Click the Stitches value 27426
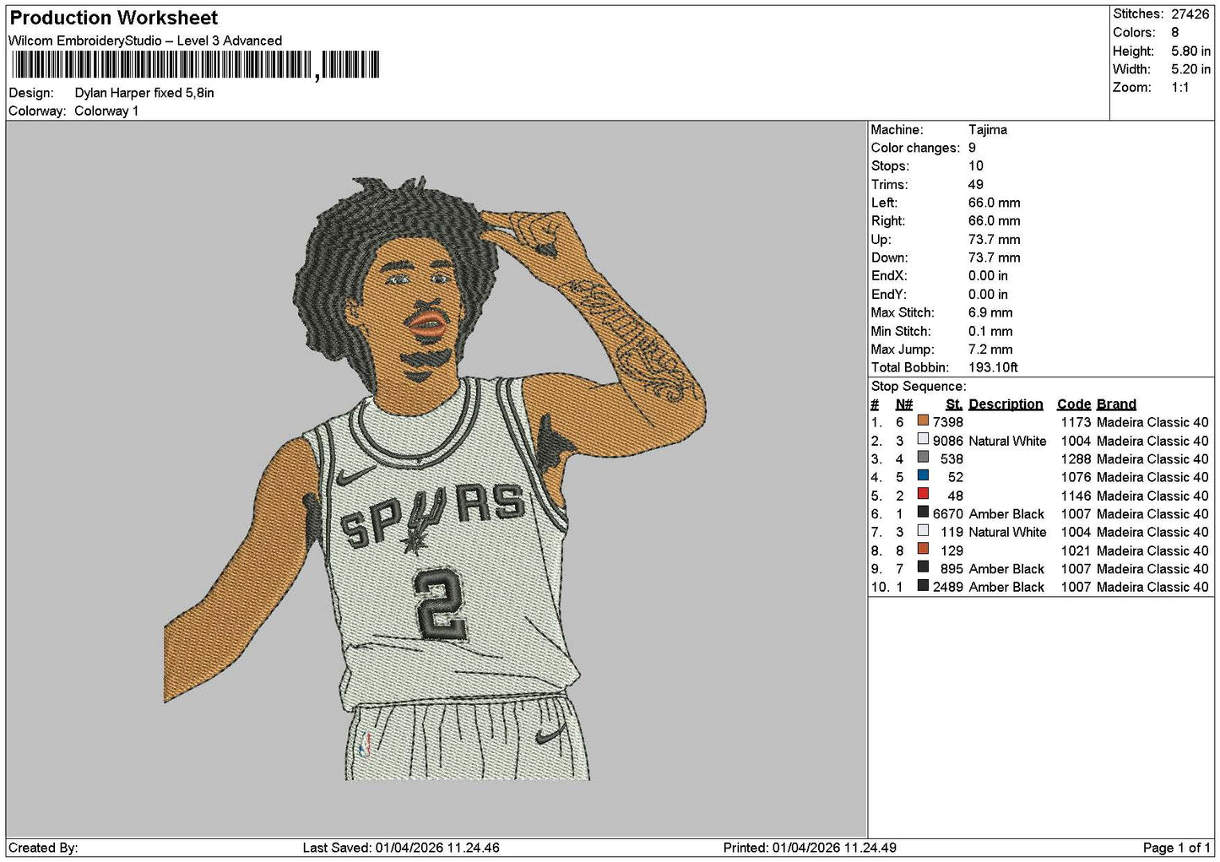This screenshot has height=862, width=1220. pos(1190,14)
